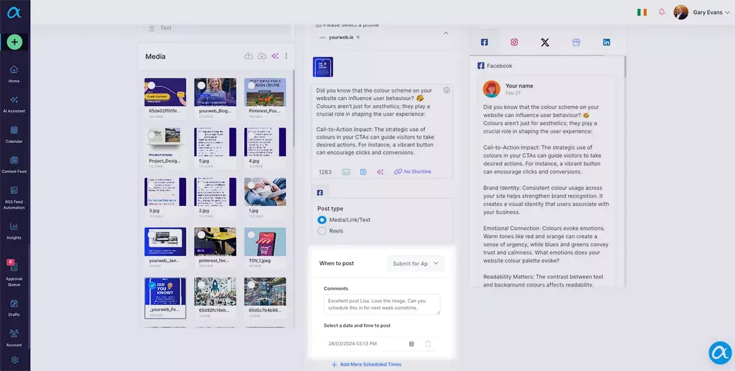Image resolution: width=735 pixels, height=371 pixels.
Task: Click Add More Scheduled Times
Action: pyautogui.click(x=366, y=364)
